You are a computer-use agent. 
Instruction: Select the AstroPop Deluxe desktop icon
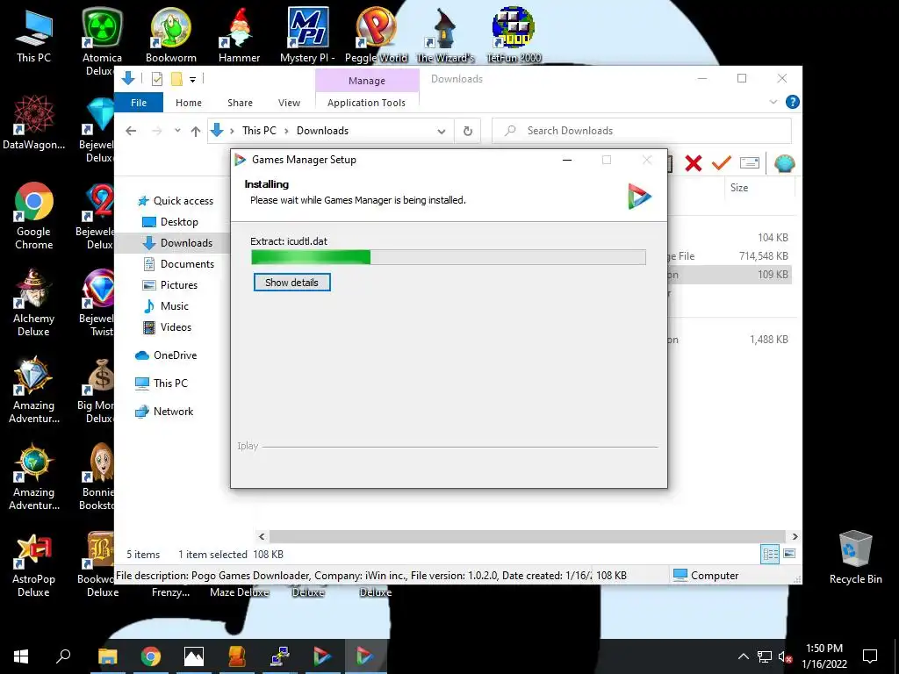click(34, 563)
